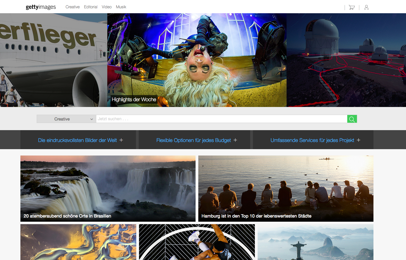This screenshot has height=260, width=406.
Task: Expand plus icon beside Umfassende Services
Action: point(359,140)
